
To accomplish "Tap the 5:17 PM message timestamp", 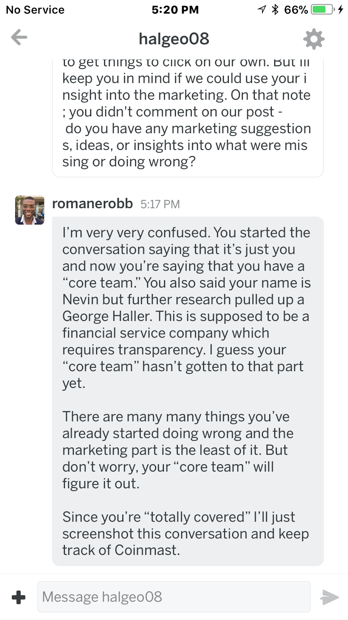I will click(160, 204).
